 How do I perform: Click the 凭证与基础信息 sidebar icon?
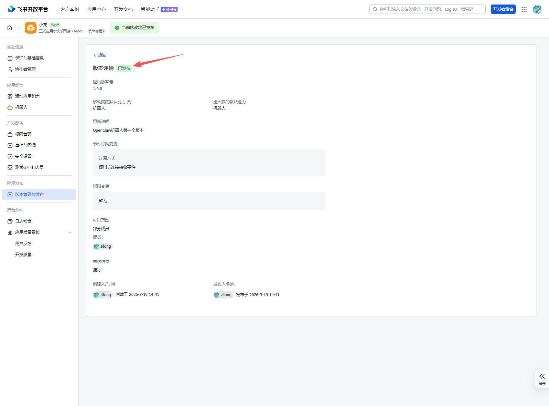(10, 58)
